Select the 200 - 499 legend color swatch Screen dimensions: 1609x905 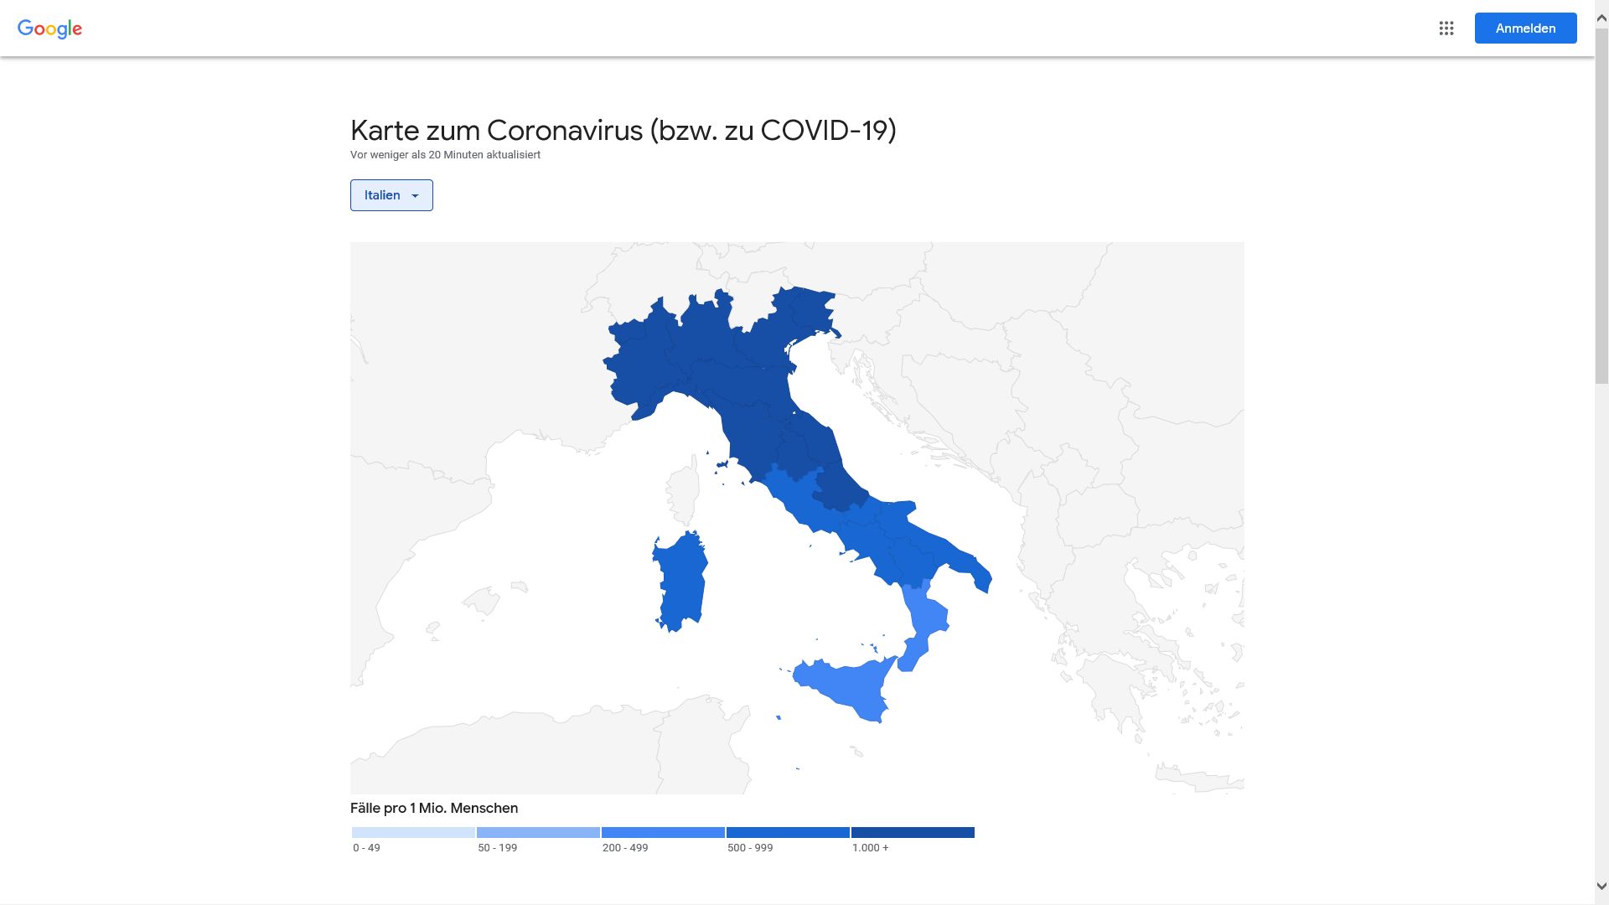point(663,832)
